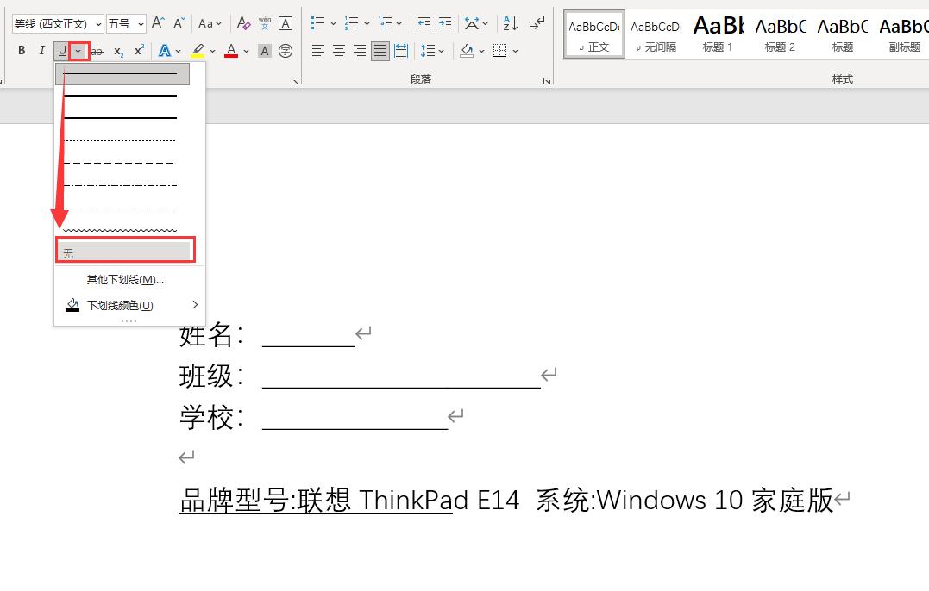The image size is (929, 591).
Task: Open the font size dropdown
Action: click(141, 22)
